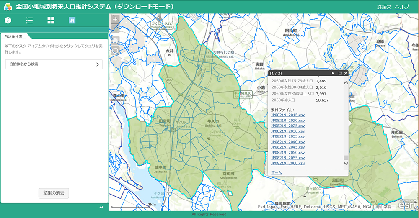Select the 自治体検索 tab
The height and width of the screenshot is (218, 419).
pyautogui.click(x=14, y=36)
